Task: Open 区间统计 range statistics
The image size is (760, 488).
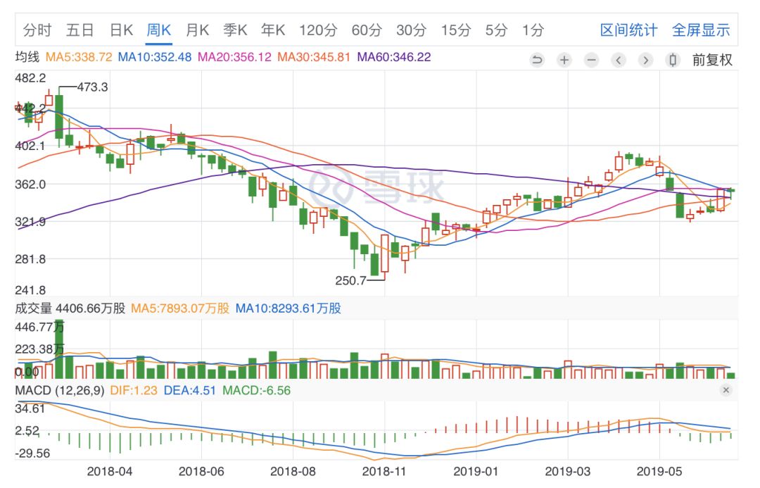Action: click(628, 30)
